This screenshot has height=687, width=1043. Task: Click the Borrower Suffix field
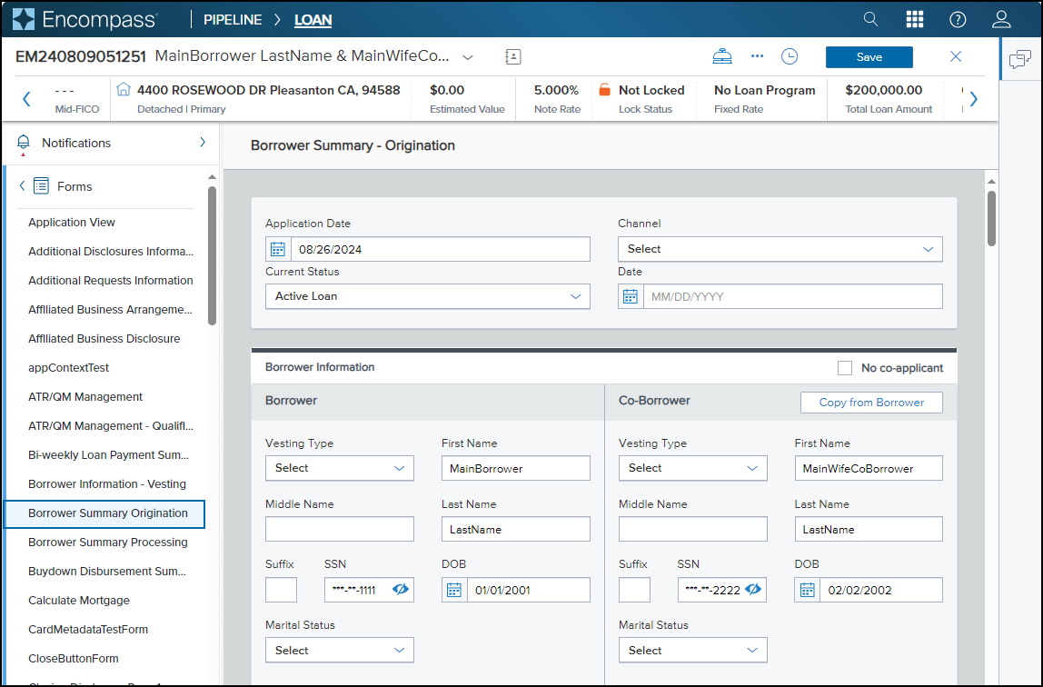coord(282,590)
